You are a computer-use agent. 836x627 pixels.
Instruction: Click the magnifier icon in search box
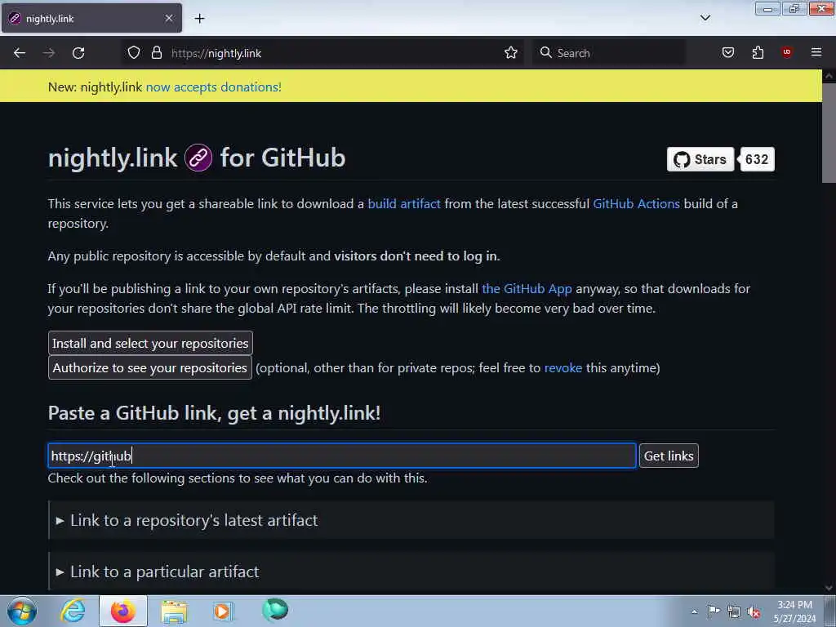545,53
